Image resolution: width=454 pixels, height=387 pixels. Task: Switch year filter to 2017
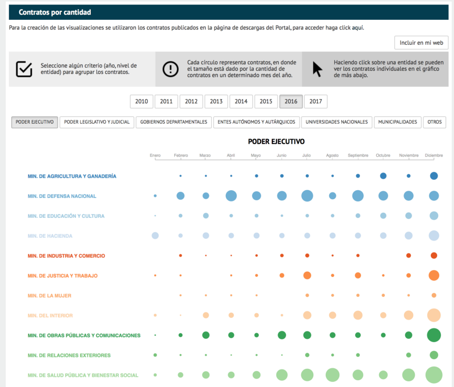click(x=316, y=102)
